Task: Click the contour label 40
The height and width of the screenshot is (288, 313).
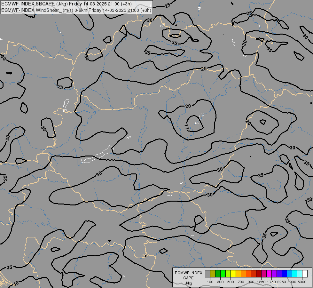Action: tap(16, 283)
